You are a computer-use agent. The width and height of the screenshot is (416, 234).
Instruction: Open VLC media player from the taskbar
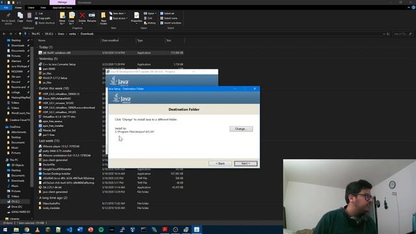click(x=38, y=229)
